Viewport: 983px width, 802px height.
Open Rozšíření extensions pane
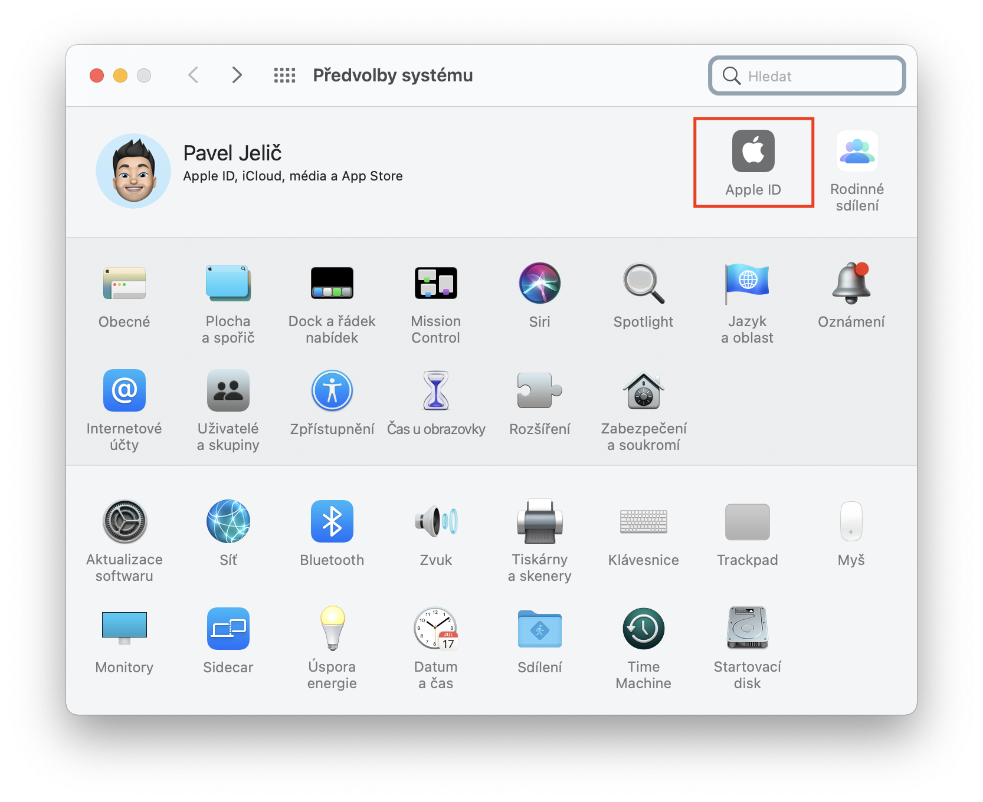(539, 404)
